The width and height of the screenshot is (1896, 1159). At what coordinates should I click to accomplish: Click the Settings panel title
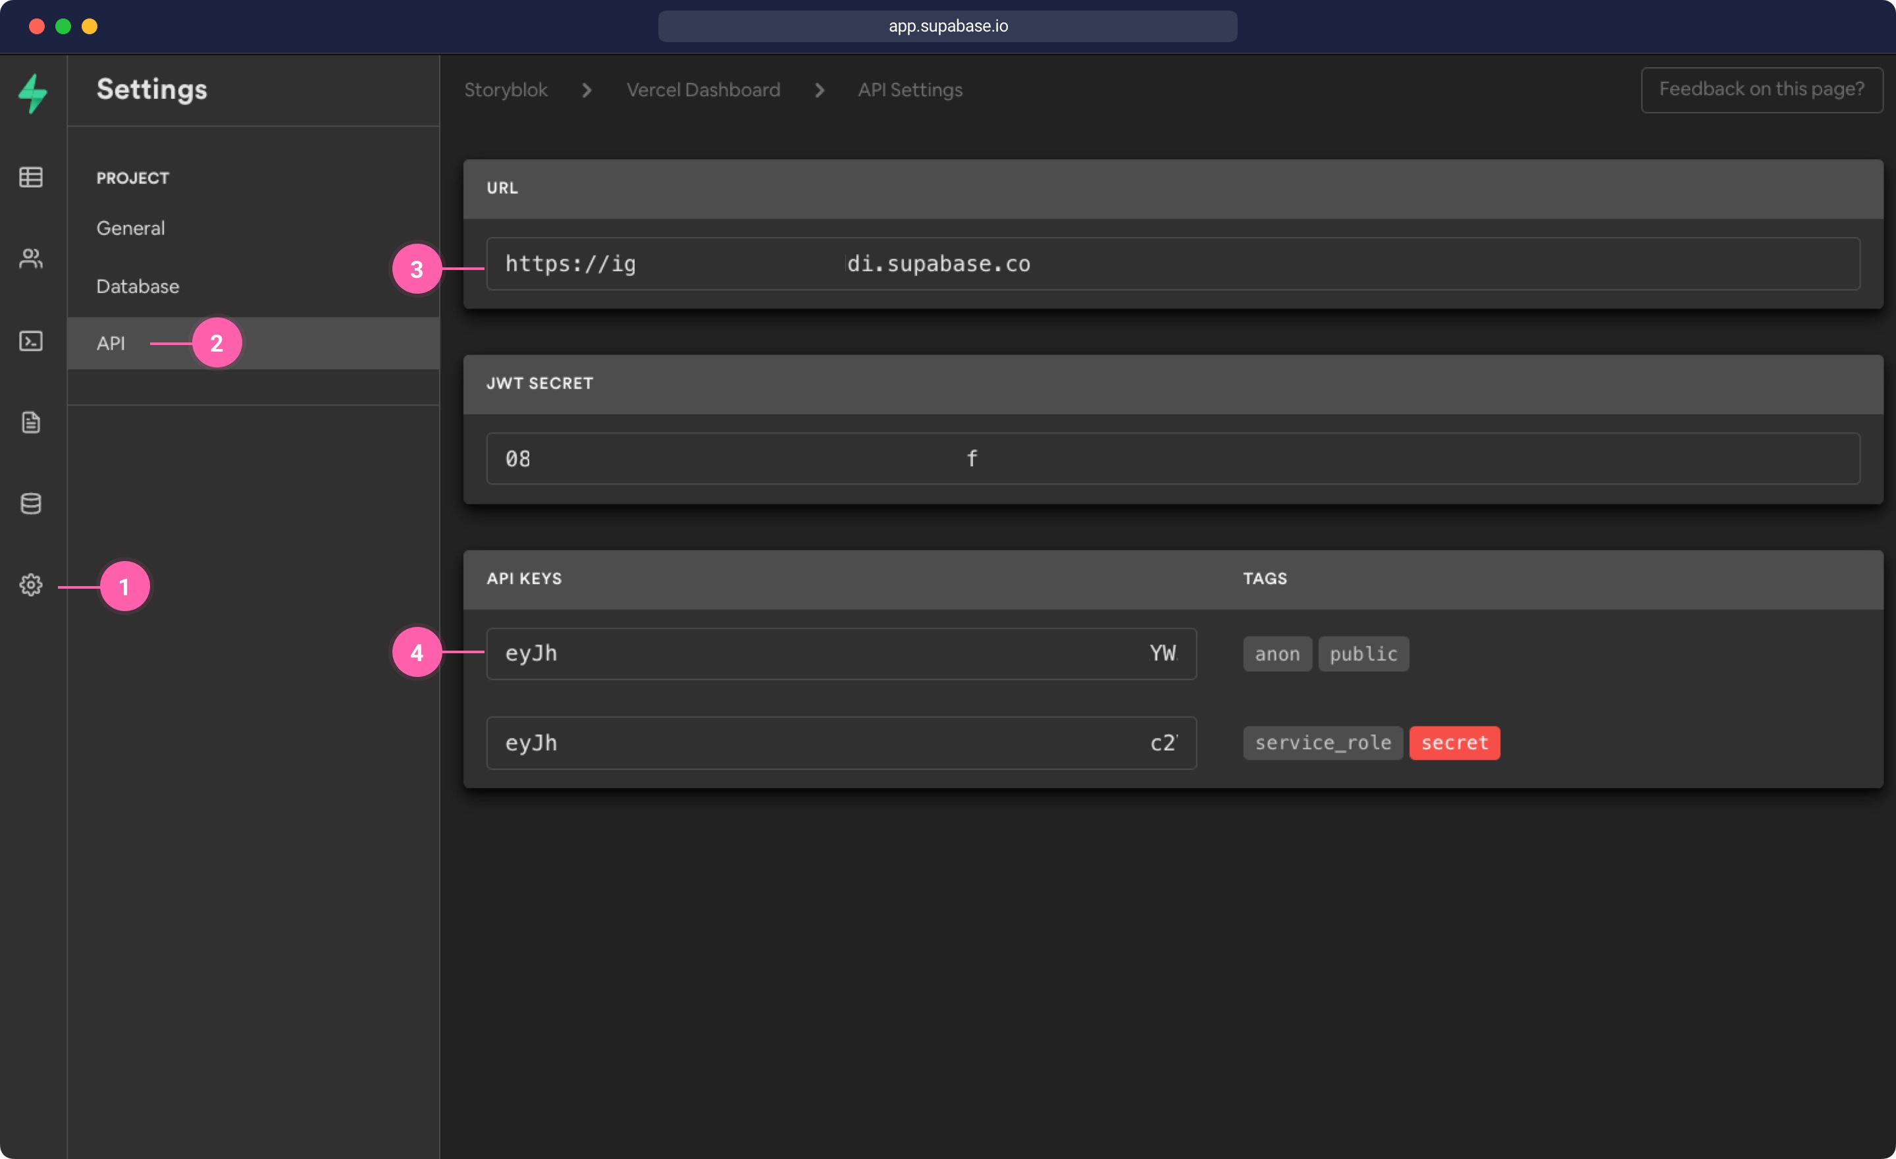[151, 90]
